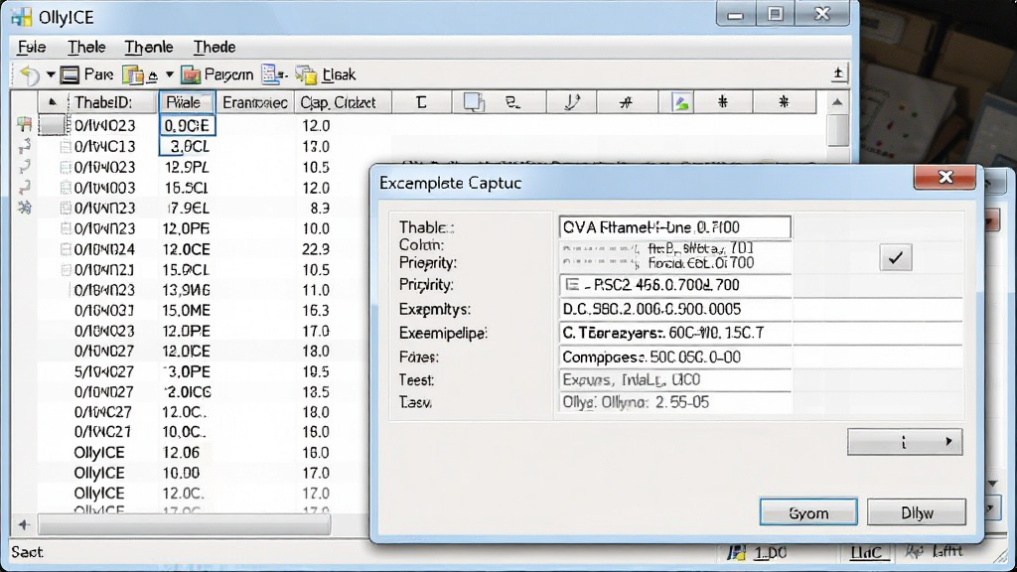Screen dimensions: 1017x572
Task: Expand the tree row with value 17.9EL
Action: tap(66, 209)
